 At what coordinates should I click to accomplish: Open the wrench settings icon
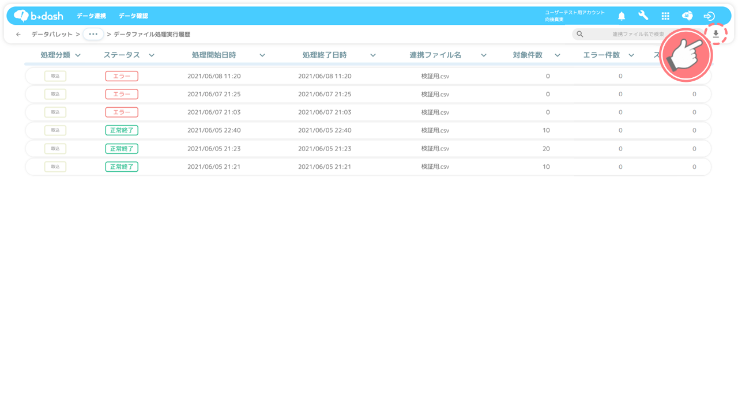643,16
